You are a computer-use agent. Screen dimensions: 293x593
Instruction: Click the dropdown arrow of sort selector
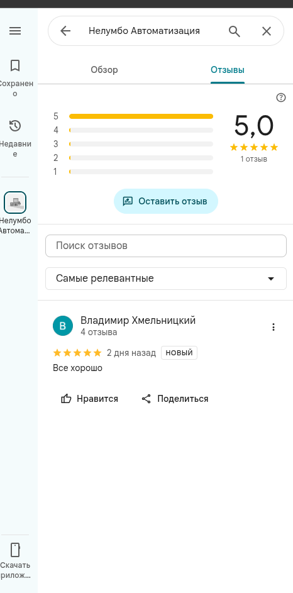click(x=271, y=279)
